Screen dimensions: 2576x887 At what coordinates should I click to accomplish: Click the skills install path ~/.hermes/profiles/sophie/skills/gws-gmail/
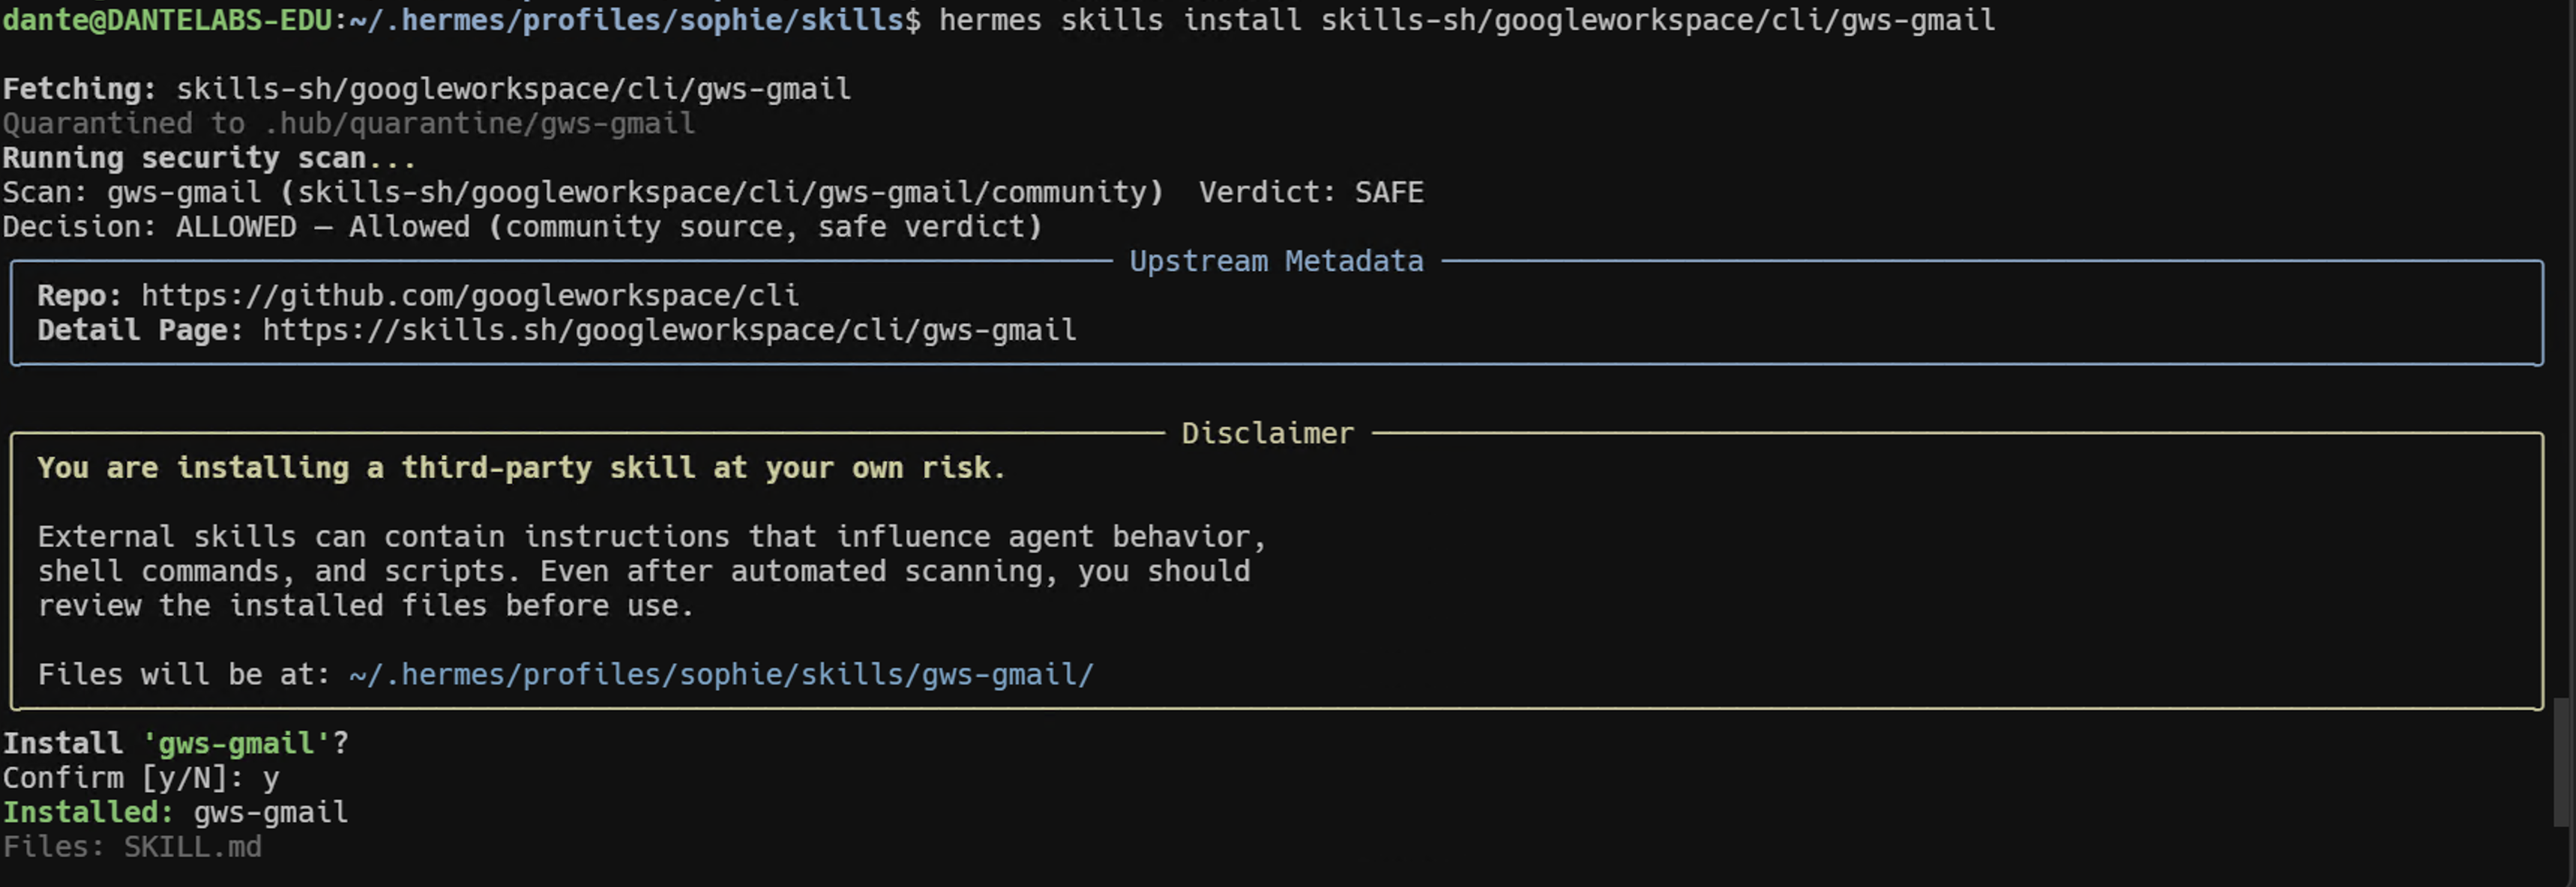(x=721, y=675)
